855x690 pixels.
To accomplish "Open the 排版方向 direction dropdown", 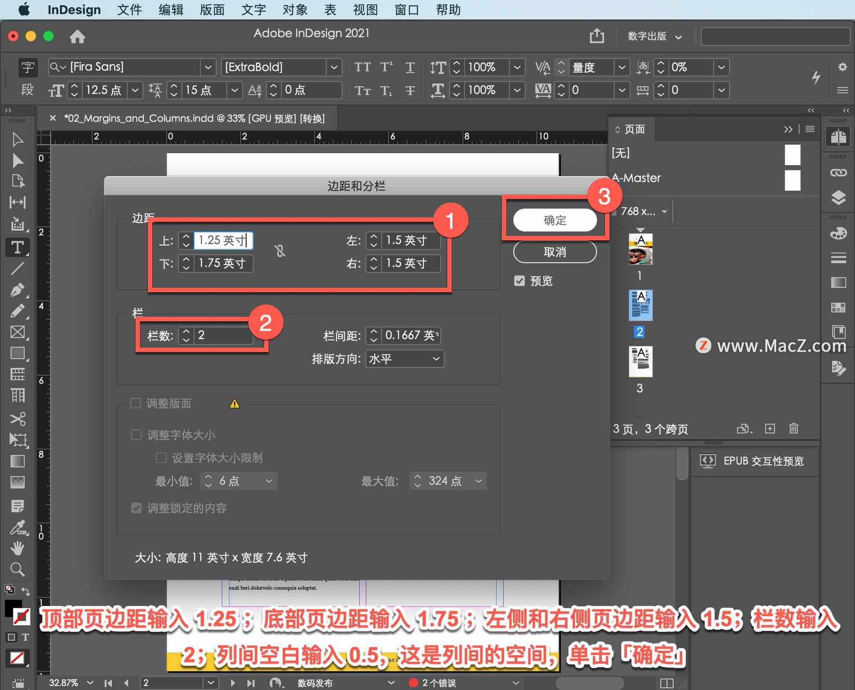I will (405, 358).
